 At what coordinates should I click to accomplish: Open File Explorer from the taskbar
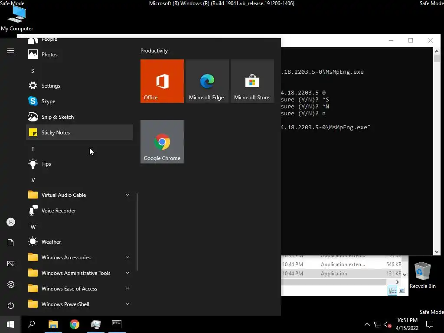(53, 324)
